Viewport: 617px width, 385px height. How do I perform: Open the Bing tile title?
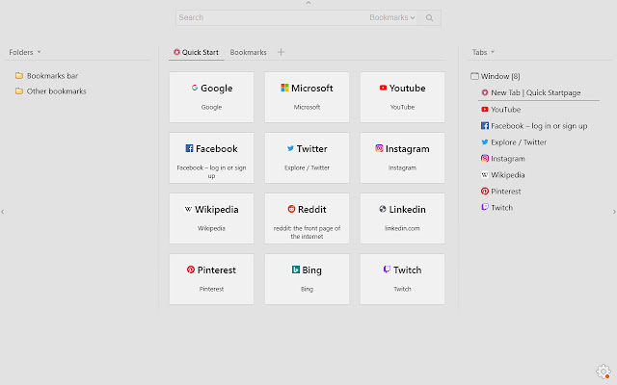tap(311, 270)
